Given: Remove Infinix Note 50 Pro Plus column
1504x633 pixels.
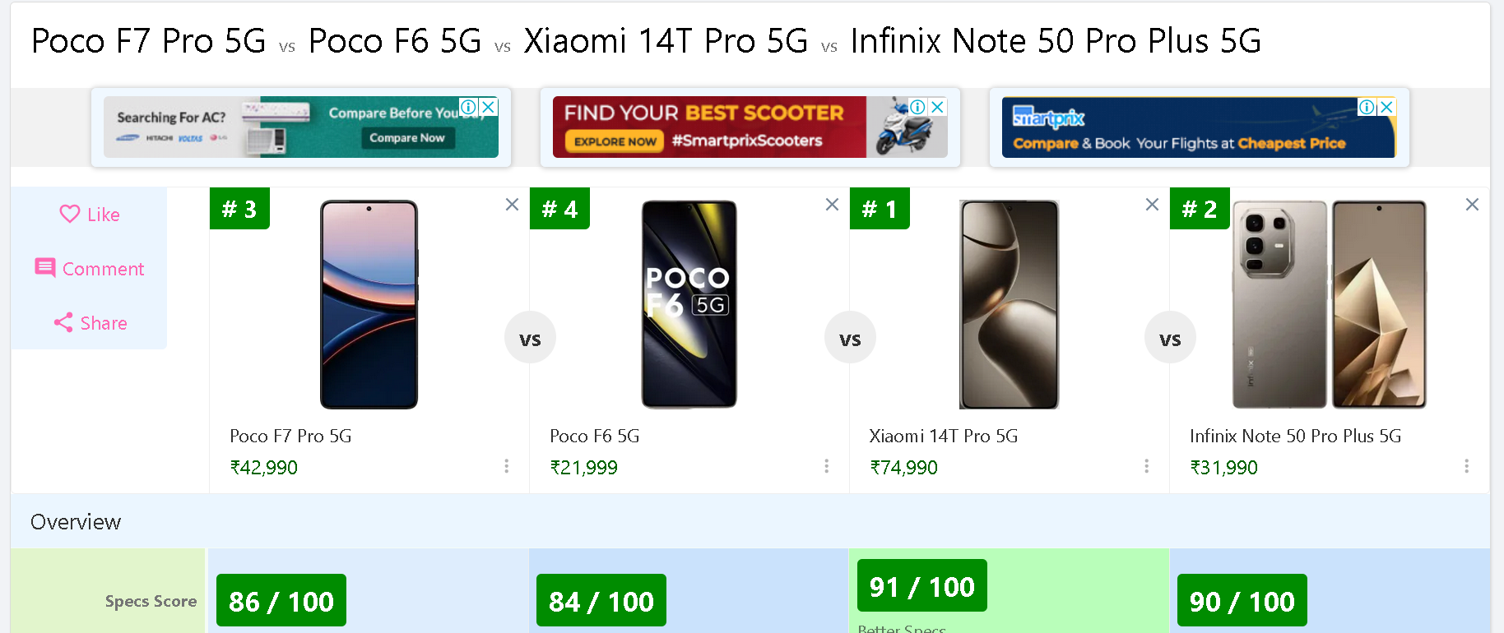Looking at the screenshot, I should 1472,204.
